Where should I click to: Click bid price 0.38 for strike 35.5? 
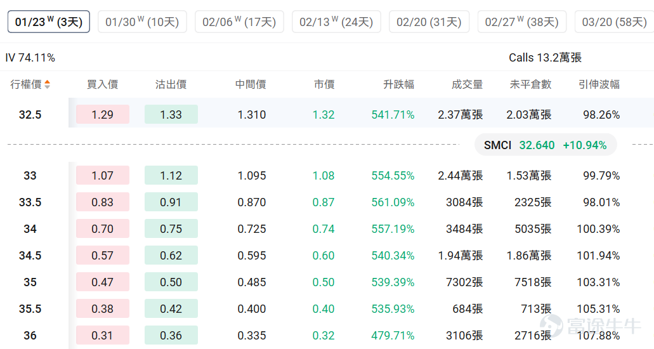point(103,309)
